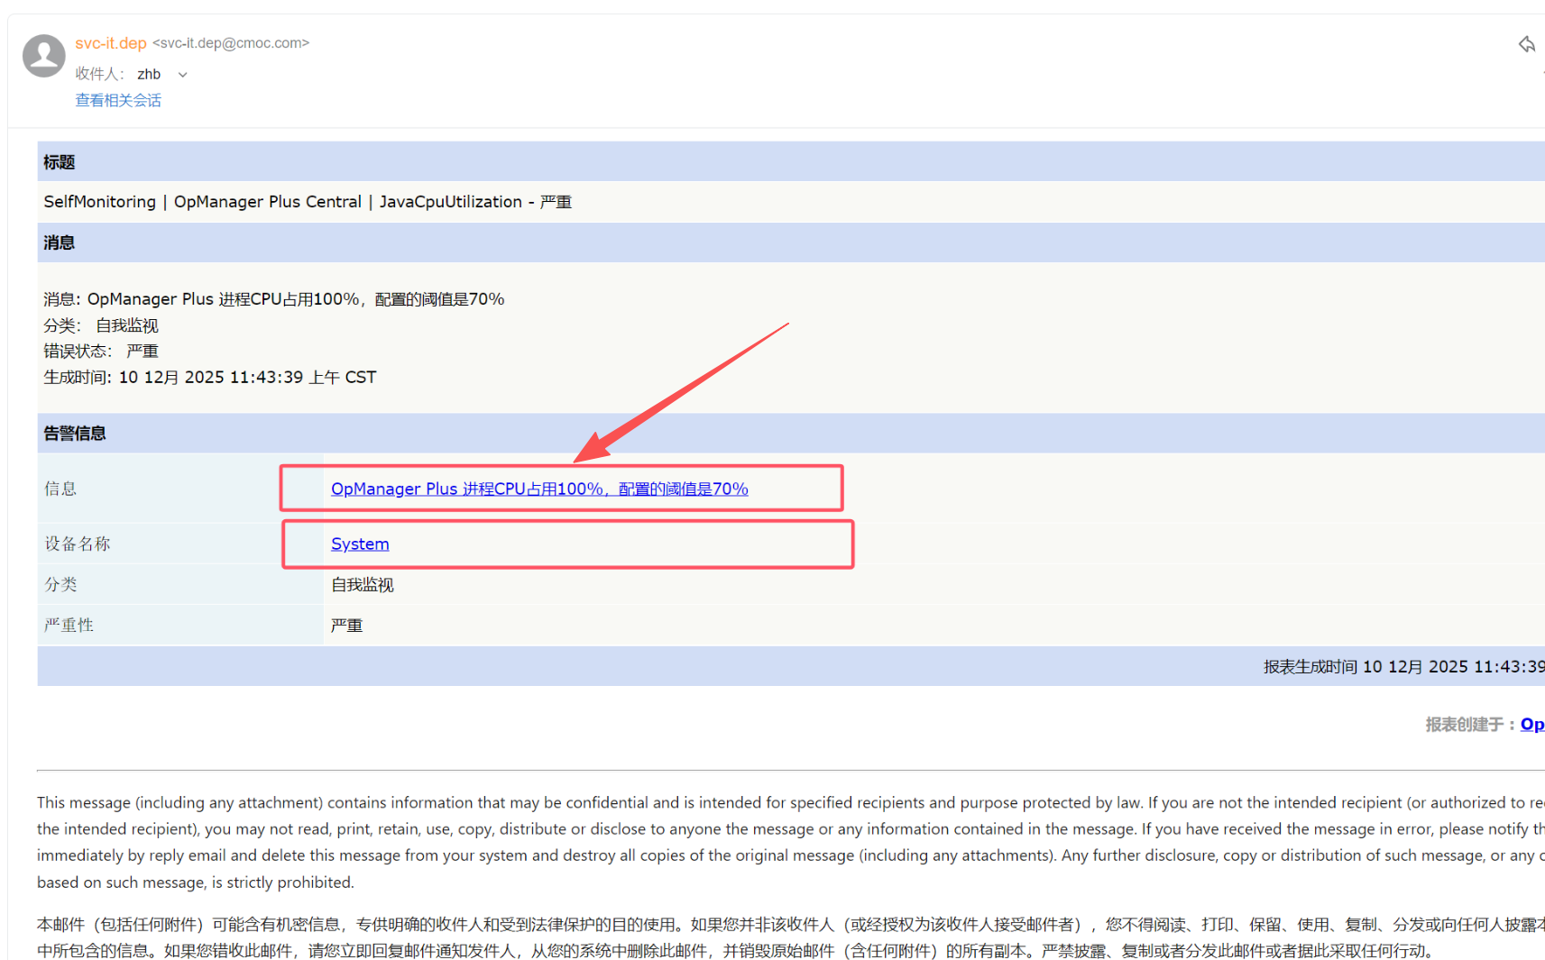Open the System device link
1545x960 pixels.
click(360, 544)
